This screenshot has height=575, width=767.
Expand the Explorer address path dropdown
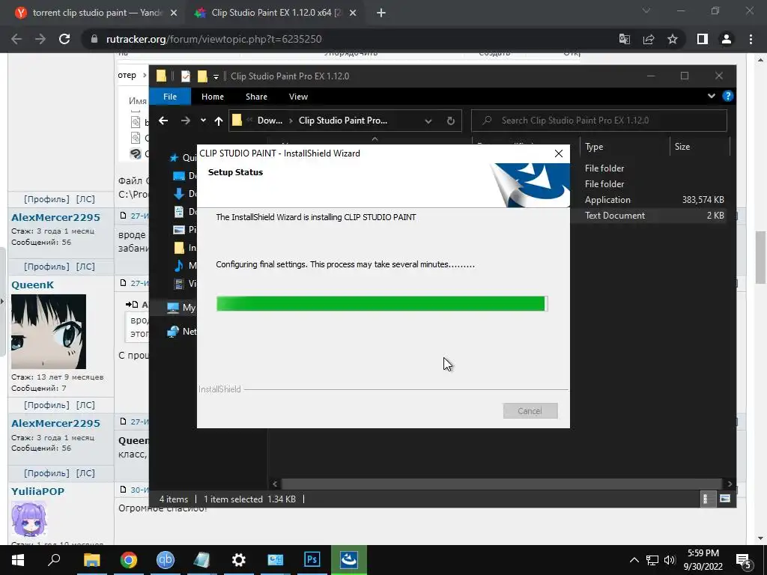pos(428,121)
